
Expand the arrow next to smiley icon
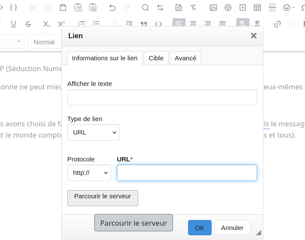[x=293, y=8]
